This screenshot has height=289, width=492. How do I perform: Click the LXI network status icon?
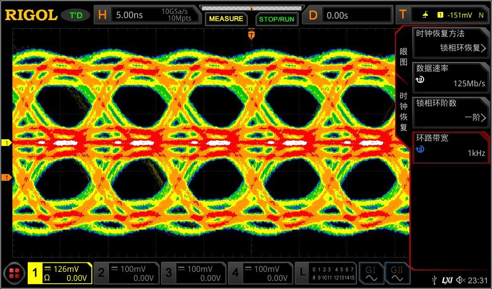point(447,280)
